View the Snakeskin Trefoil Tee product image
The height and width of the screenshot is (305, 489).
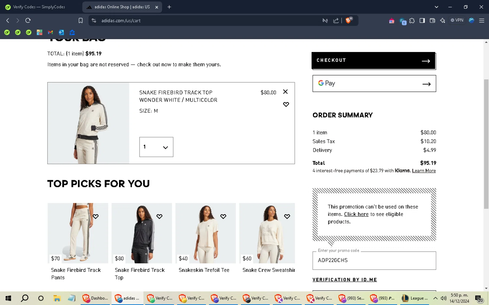click(206, 233)
